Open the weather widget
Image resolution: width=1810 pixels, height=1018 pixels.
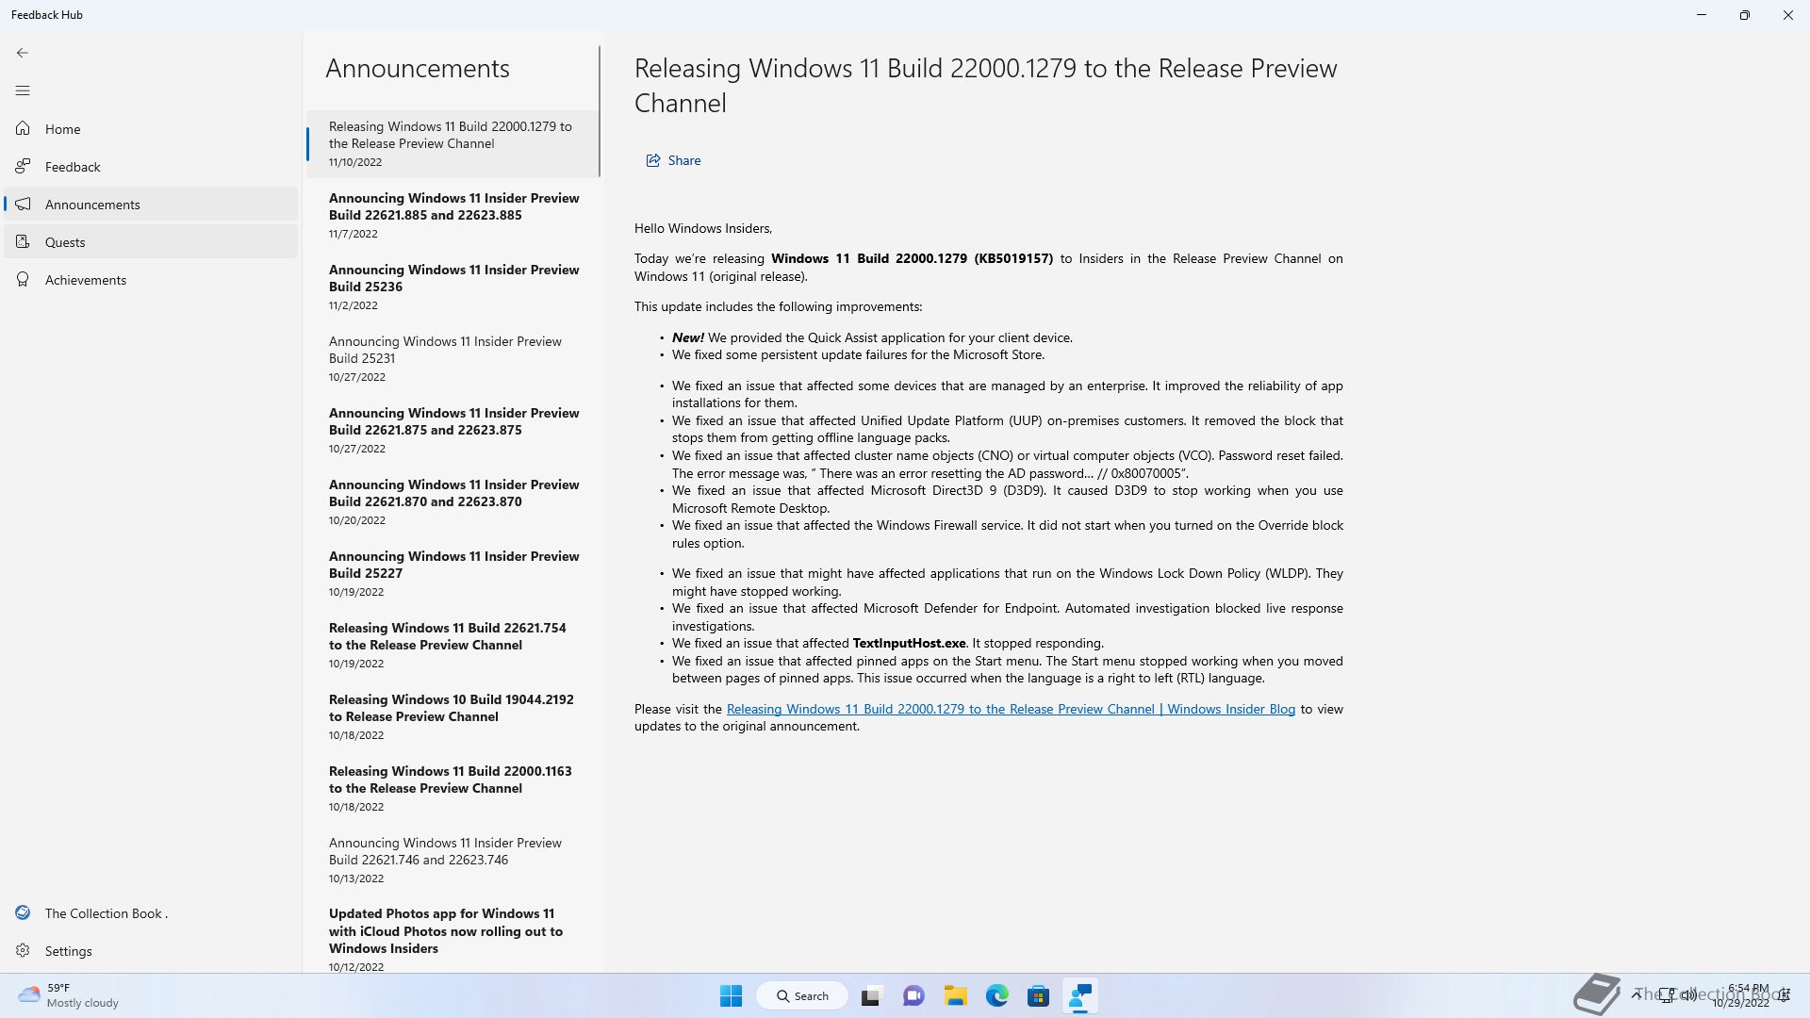pyautogui.click(x=68, y=995)
